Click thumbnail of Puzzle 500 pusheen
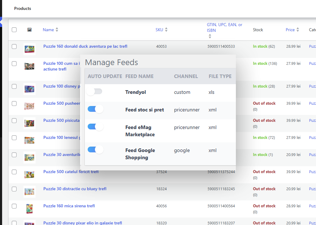This screenshot has width=316, height=225. (30, 106)
